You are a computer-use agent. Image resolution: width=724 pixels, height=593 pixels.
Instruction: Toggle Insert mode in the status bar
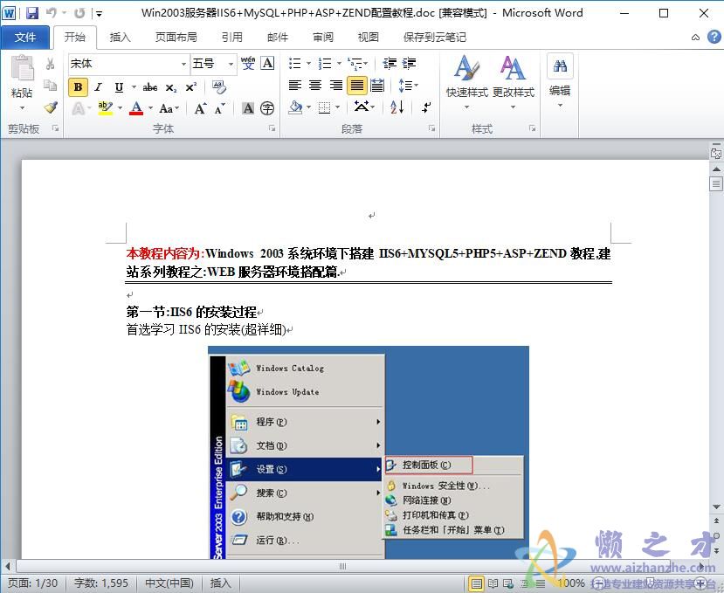click(219, 583)
